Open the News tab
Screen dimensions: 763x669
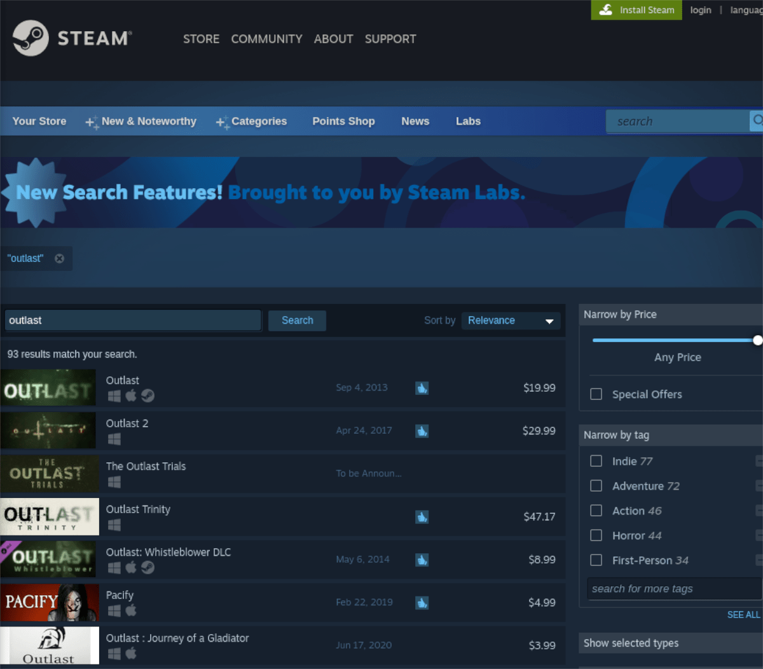[x=415, y=121]
